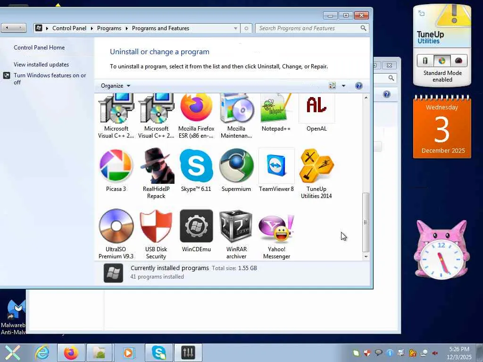483x362 pixels.
Task: Click Control Panel in the breadcrumb
Action: pyautogui.click(x=69, y=28)
